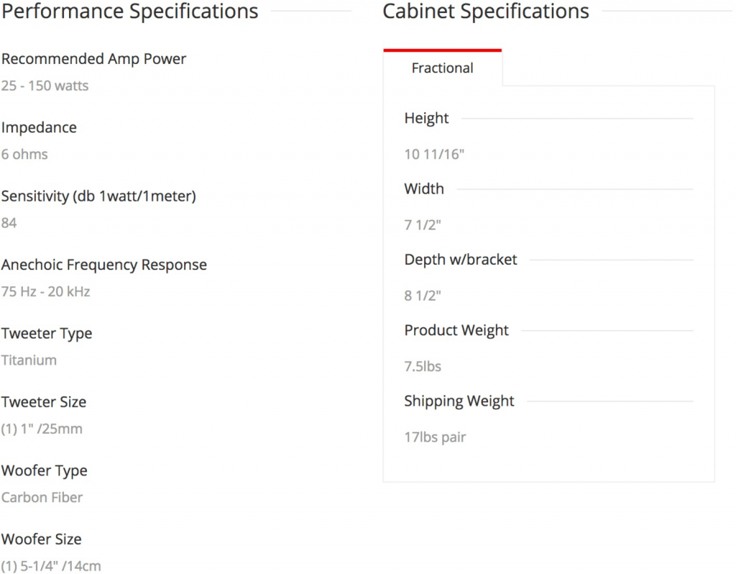Viewport: 736px width, 574px height.
Task: Click the 75 Hz - 20 kHz value
Action: [45, 291]
